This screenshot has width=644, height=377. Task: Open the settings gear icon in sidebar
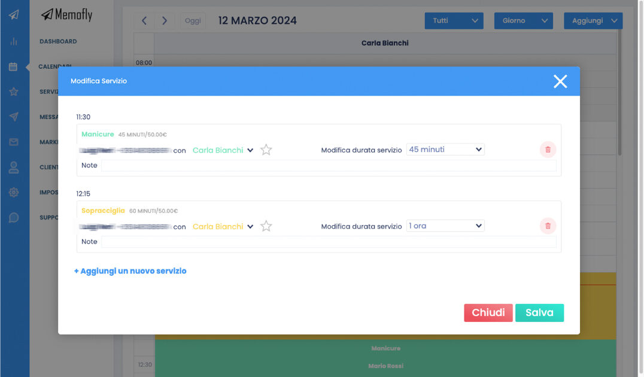(x=13, y=193)
